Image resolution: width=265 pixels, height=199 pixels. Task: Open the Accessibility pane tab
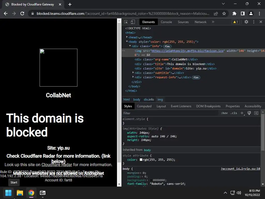tap(253, 106)
